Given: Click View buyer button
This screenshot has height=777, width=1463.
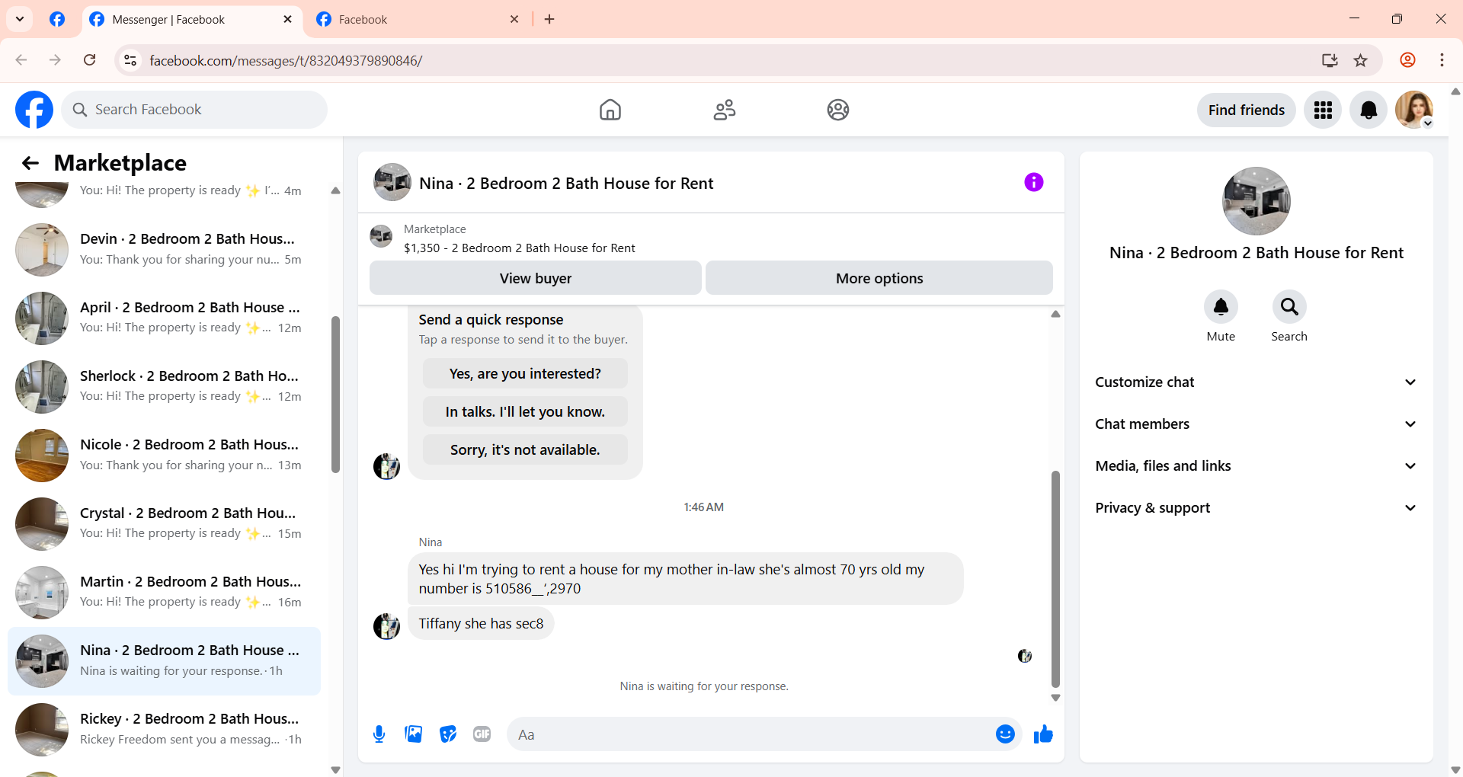Looking at the screenshot, I should (536, 278).
